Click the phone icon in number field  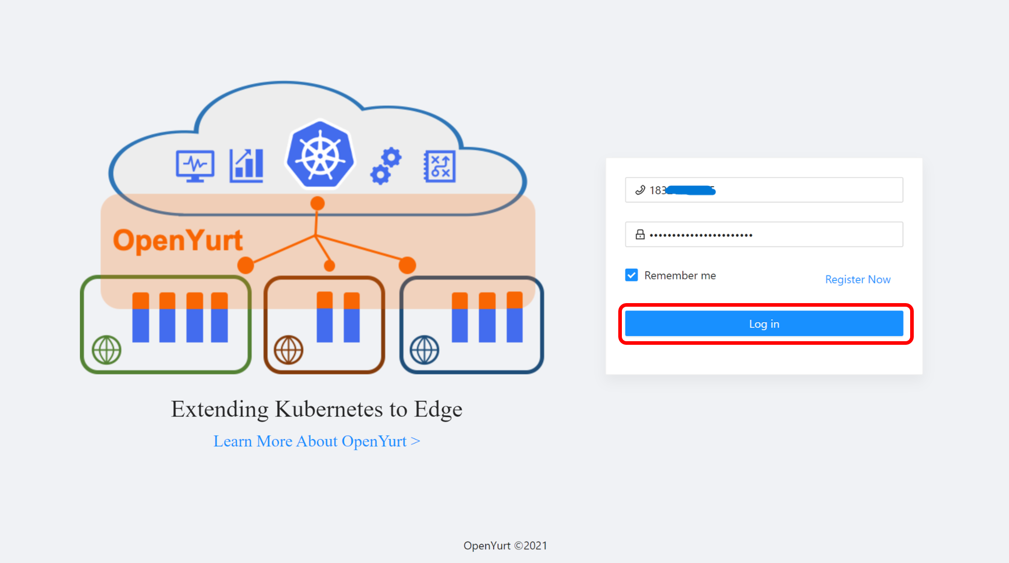(x=640, y=190)
